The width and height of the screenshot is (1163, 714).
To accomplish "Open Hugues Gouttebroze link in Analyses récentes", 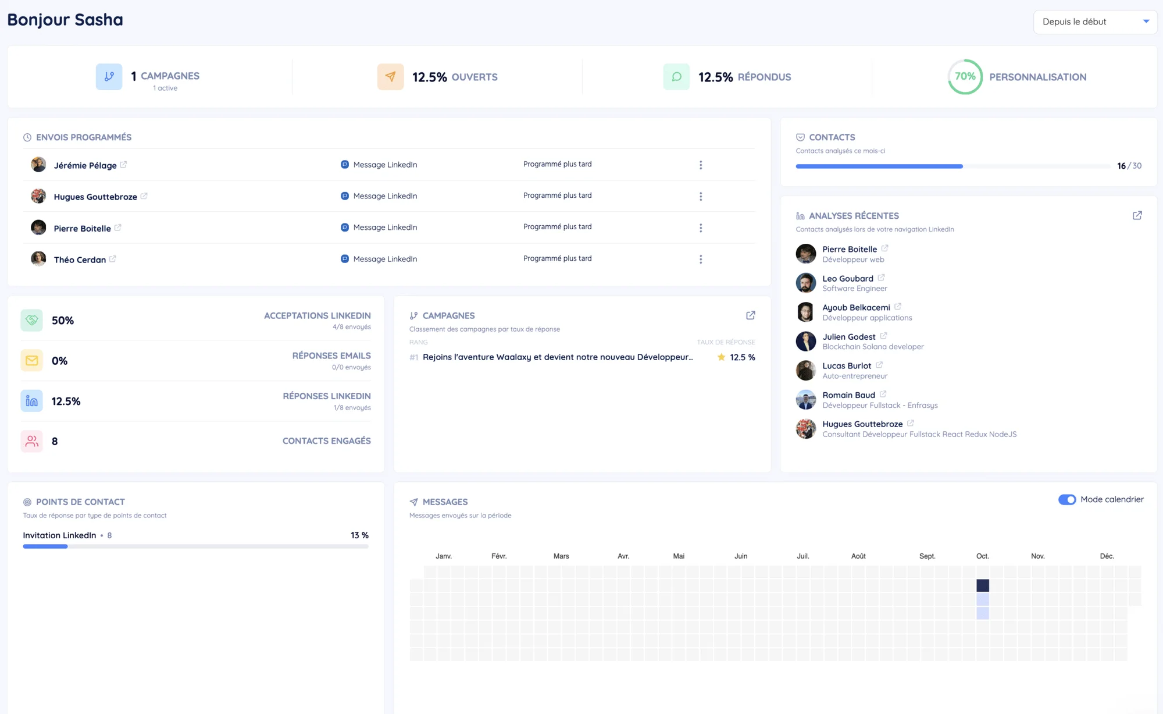I will (911, 423).
